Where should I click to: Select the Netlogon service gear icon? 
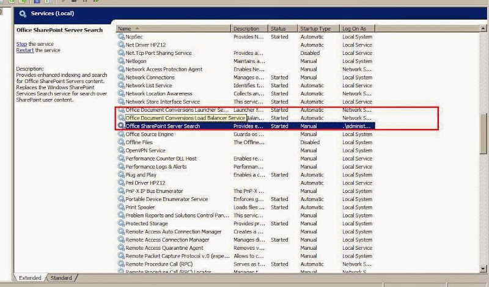[120, 61]
